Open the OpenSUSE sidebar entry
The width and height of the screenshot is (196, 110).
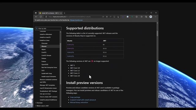pyautogui.click(x=45, y=64)
